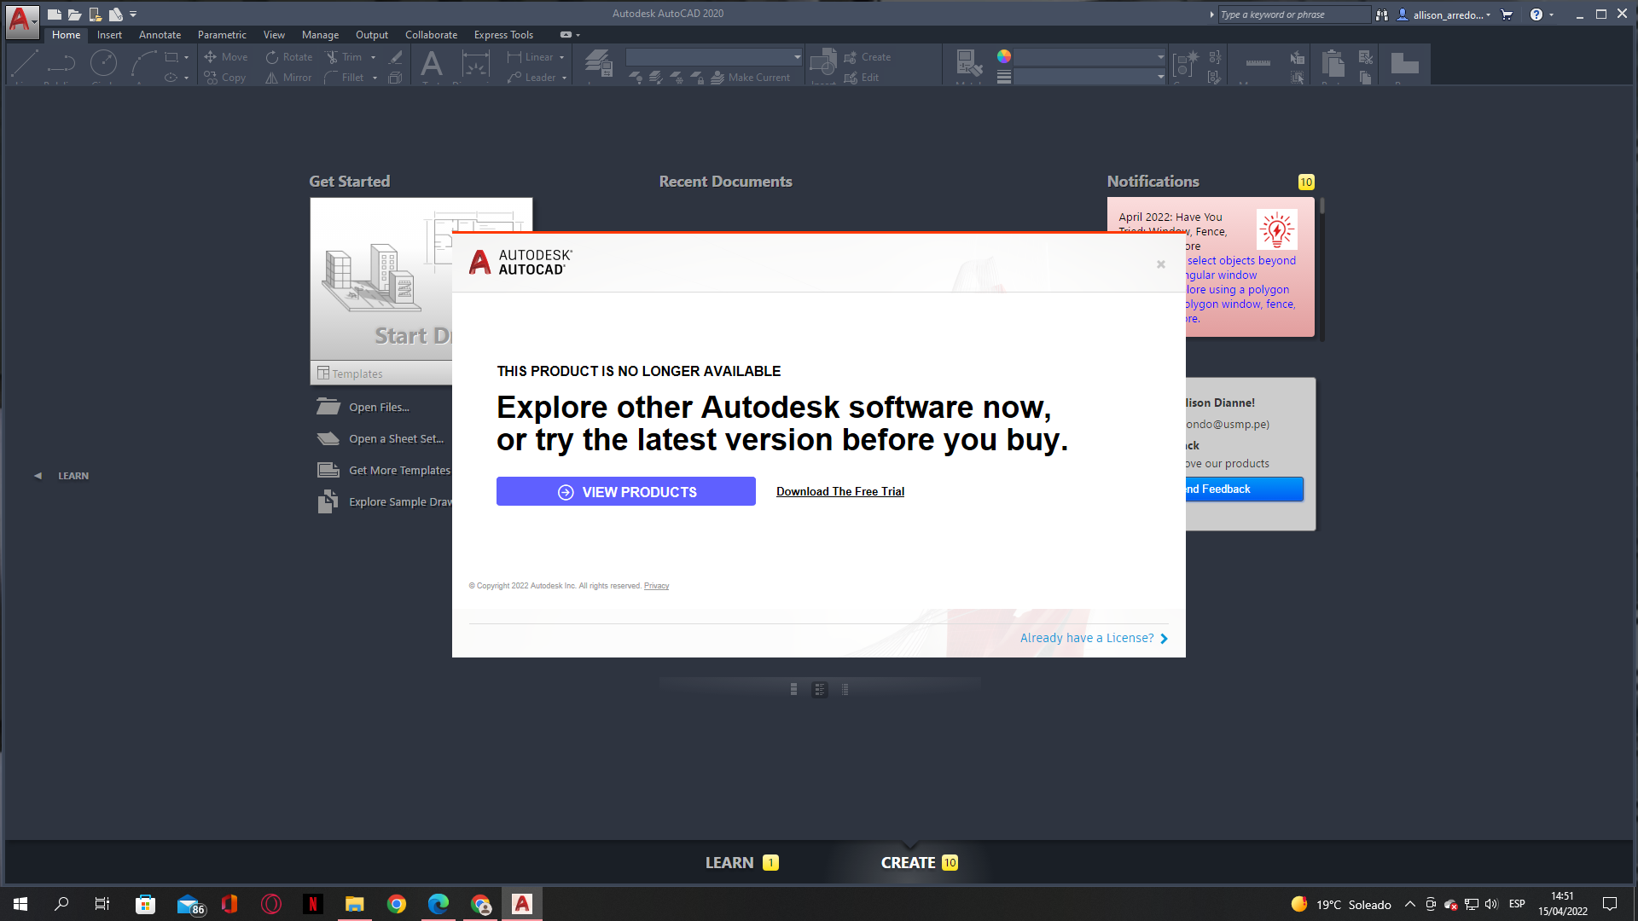Screen dimensions: 1638x921
Task: Click the Help question mark icon
Action: pyautogui.click(x=1536, y=14)
